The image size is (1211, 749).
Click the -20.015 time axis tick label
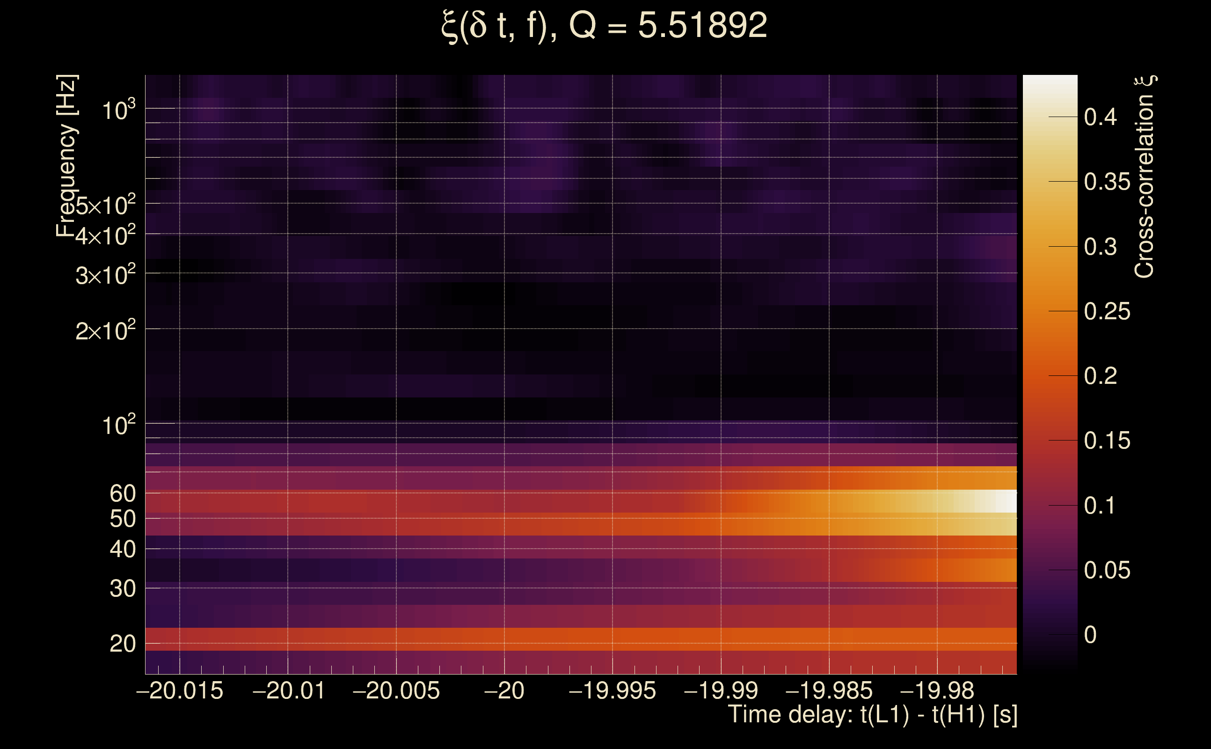coord(180,691)
